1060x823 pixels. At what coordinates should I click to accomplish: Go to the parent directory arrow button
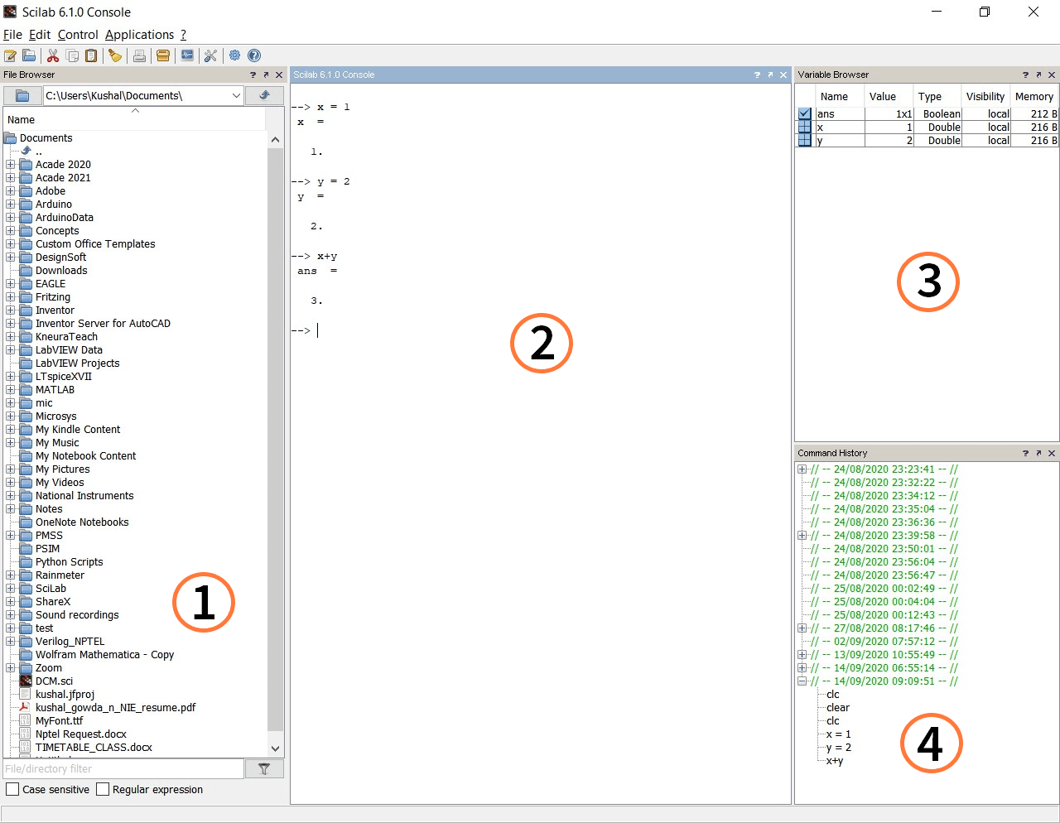tap(265, 96)
